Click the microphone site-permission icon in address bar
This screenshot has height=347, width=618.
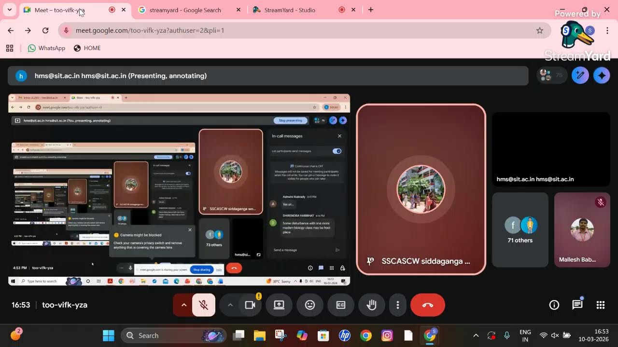point(67,30)
